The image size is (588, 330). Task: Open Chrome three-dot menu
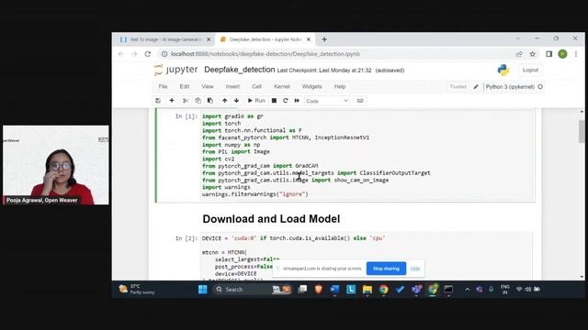pos(576,54)
